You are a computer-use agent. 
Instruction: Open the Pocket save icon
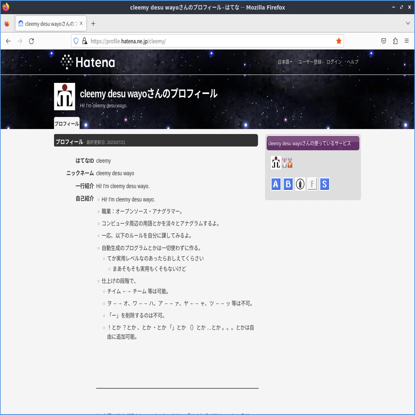click(383, 41)
